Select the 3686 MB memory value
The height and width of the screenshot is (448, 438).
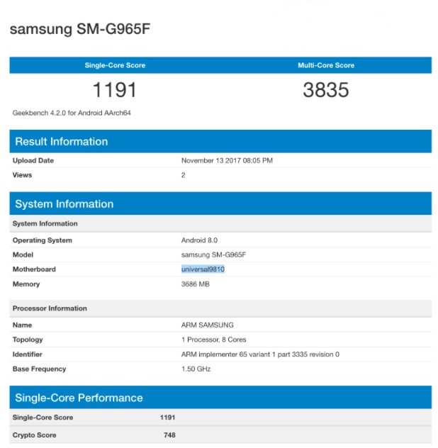[196, 284]
